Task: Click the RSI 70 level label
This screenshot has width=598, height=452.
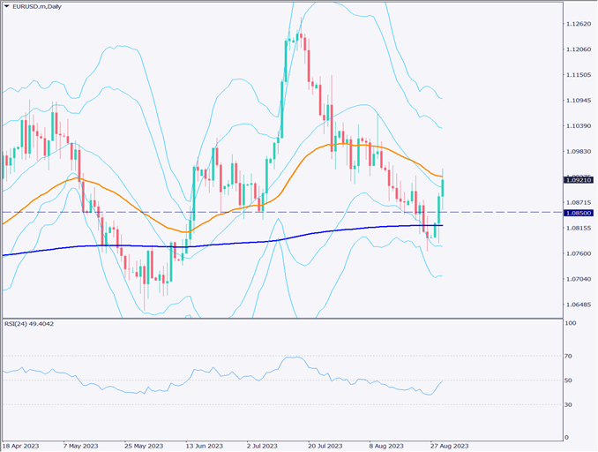Action: [x=571, y=356]
